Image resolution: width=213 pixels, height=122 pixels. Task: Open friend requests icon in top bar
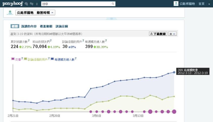click(x=26, y=4)
